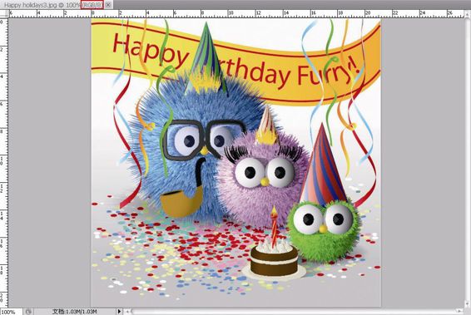
Task: Open the status bar info arrow menu
Action: click(x=119, y=312)
